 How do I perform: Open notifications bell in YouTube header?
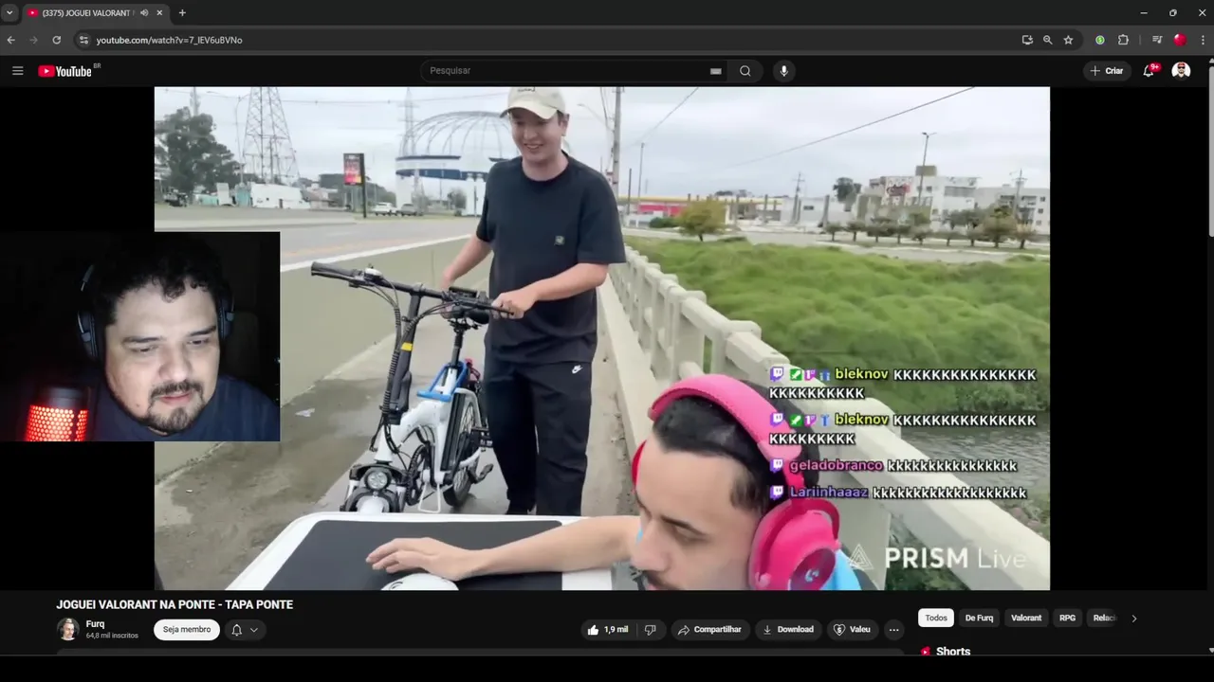(1149, 71)
